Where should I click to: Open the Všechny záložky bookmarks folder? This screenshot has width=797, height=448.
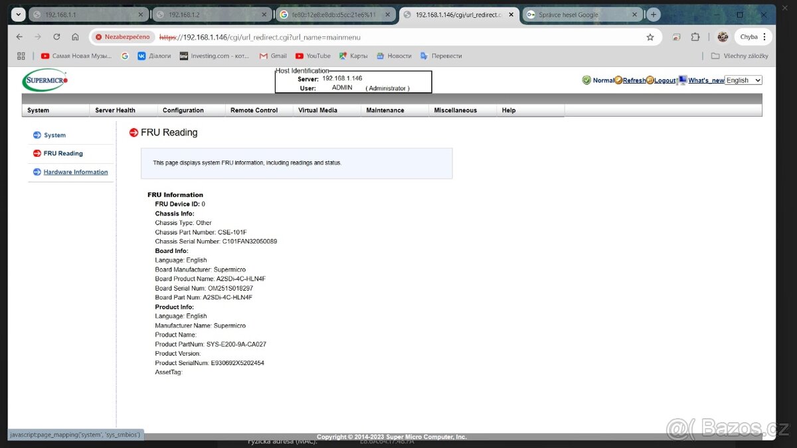click(x=739, y=56)
